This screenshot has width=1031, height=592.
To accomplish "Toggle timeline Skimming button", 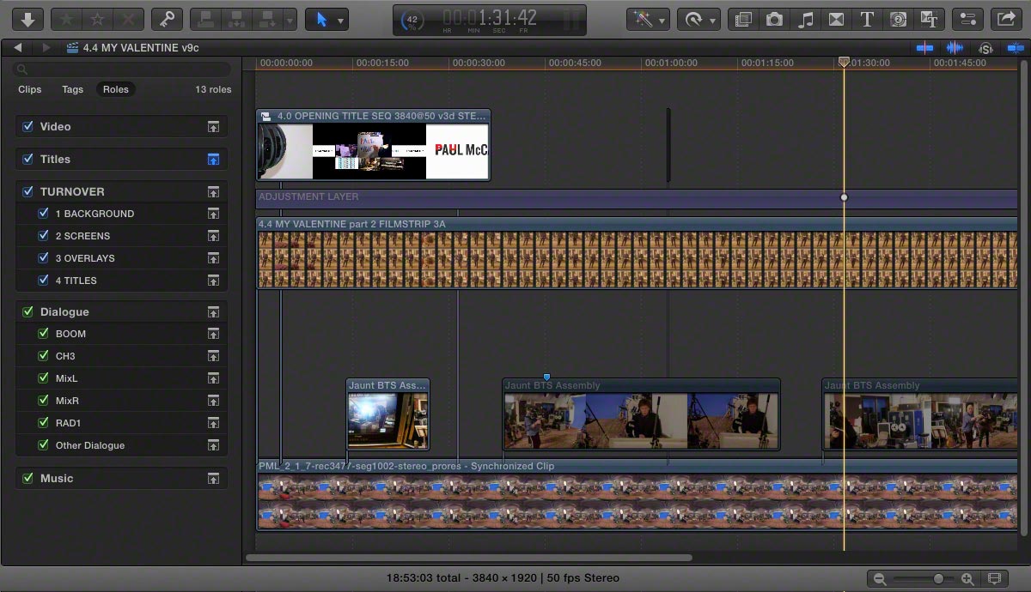I will 924,48.
